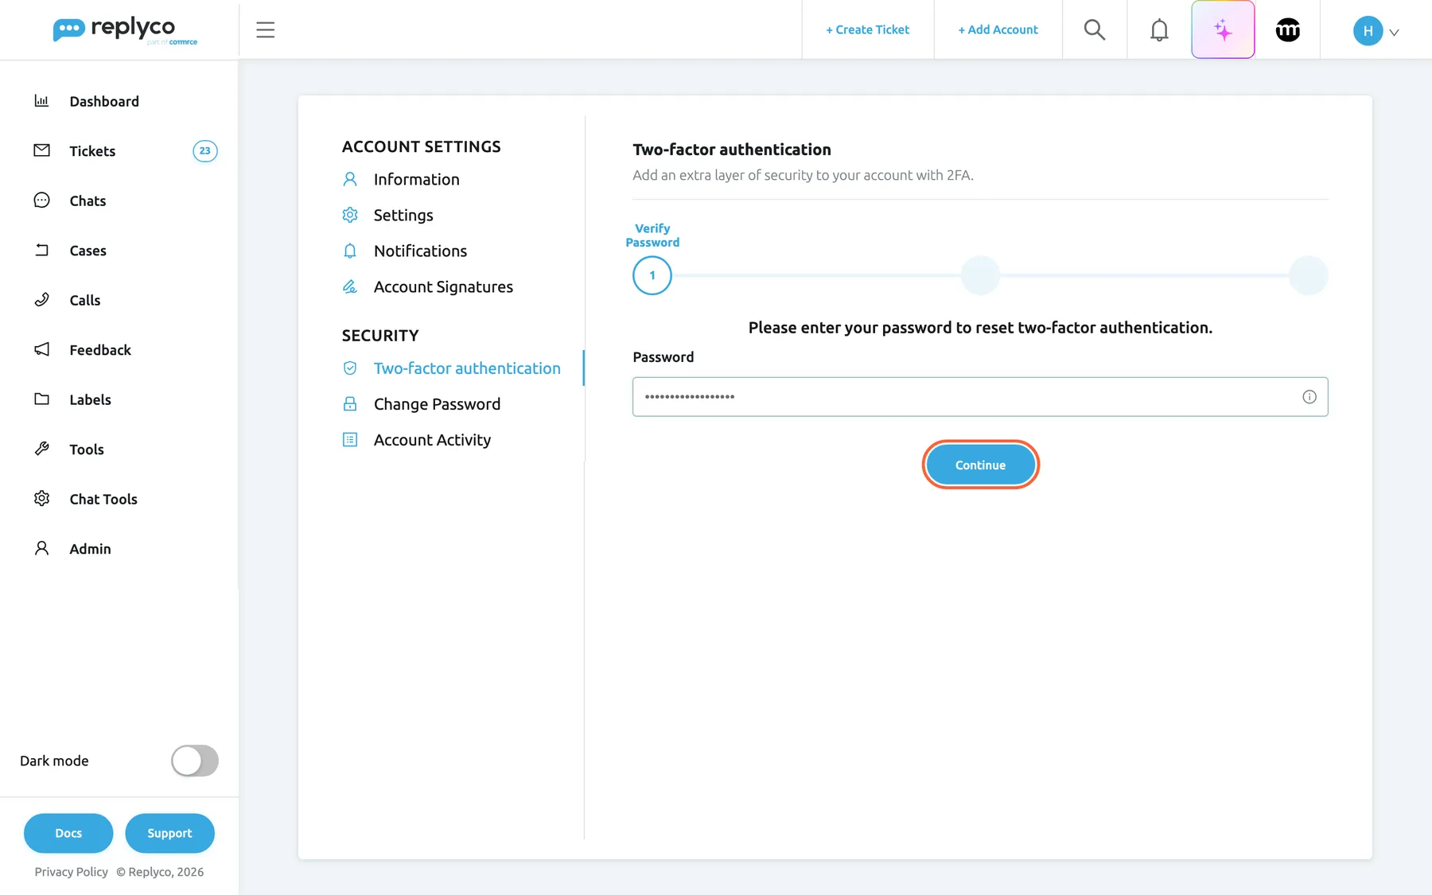
Task: Toggle the Dark mode switch
Action: [x=195, y=761]
